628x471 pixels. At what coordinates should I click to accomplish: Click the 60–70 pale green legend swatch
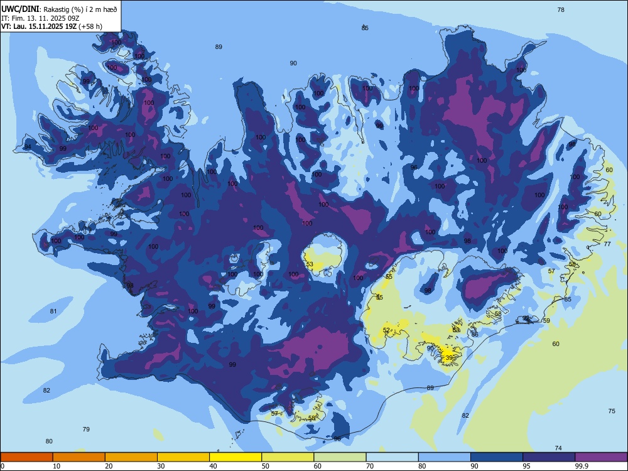click(x=340, y=457)
